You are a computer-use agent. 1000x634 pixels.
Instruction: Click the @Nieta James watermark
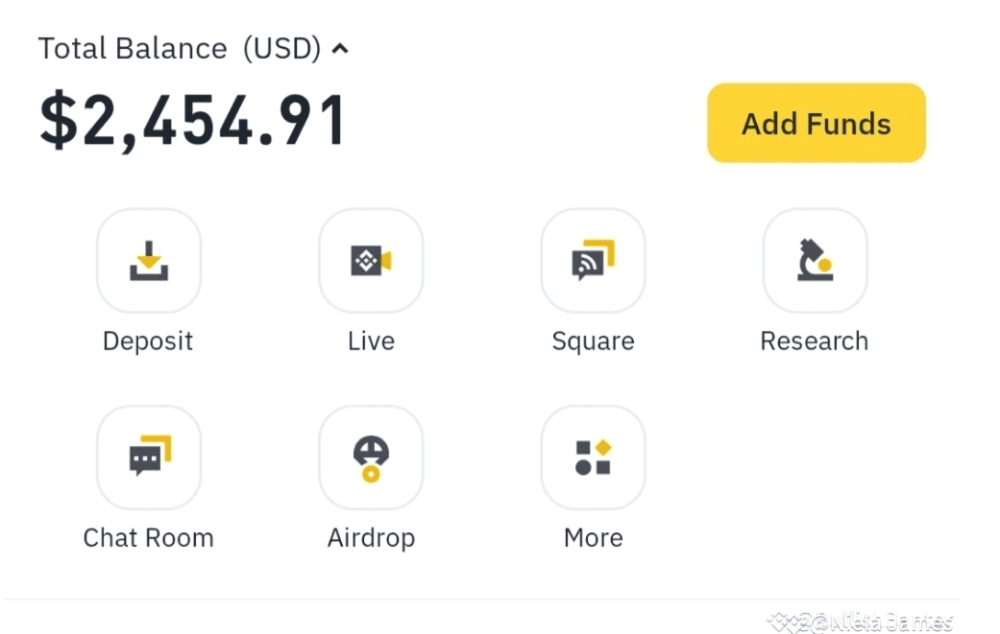tap(861, 622)
